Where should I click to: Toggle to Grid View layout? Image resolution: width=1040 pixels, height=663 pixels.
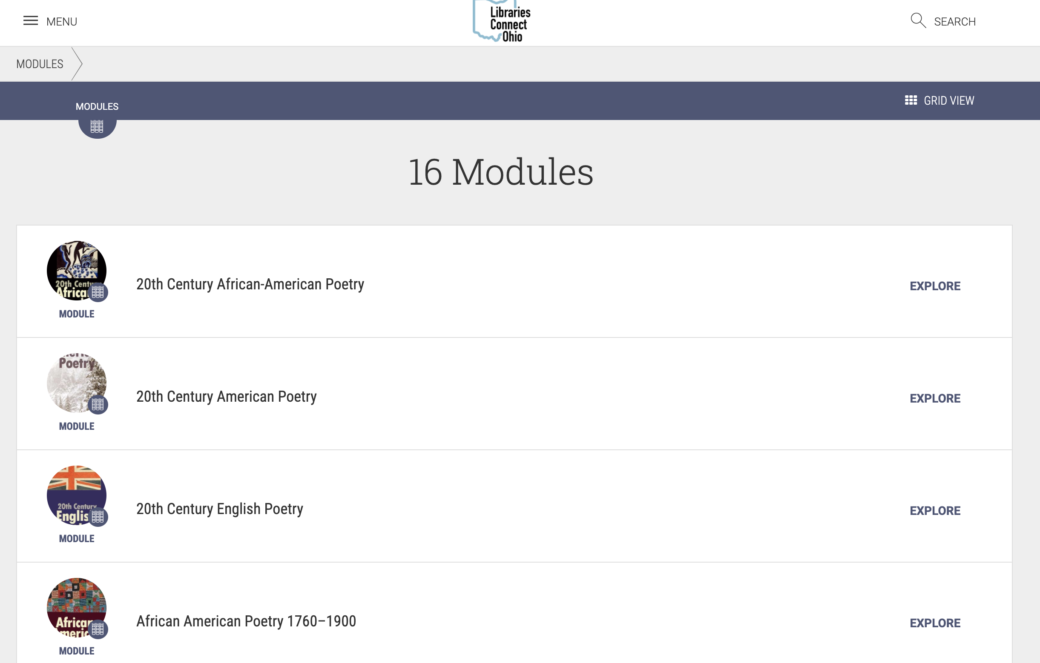[x=939, y=100]
